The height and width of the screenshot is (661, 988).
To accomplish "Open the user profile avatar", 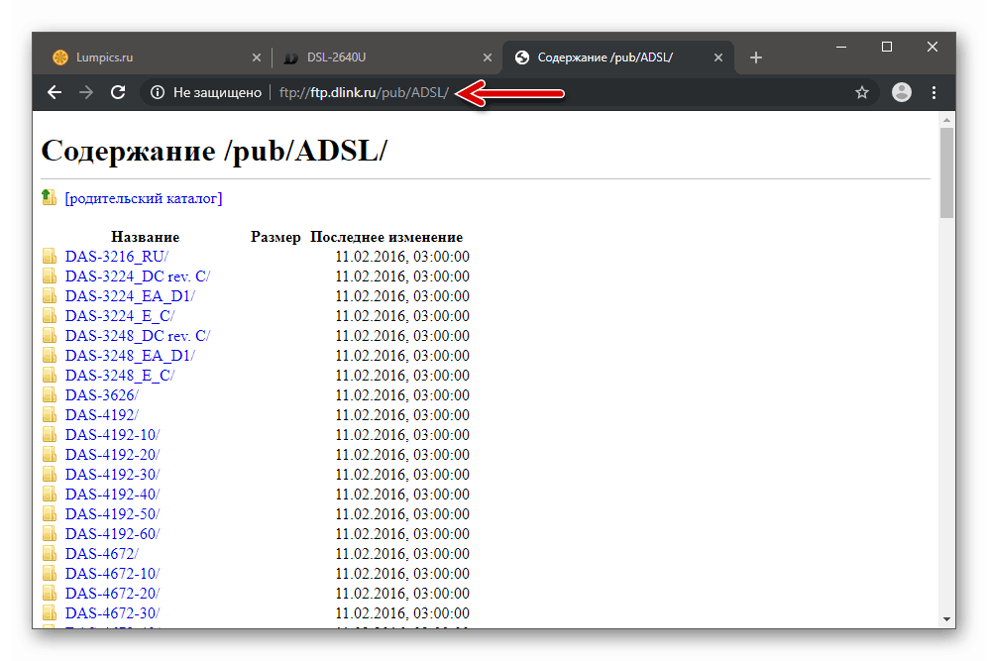I will tap(902, 92).
